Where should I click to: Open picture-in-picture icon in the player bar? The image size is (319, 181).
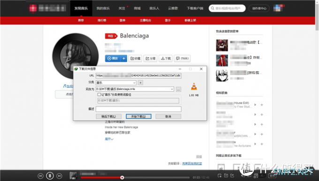[x=220, y=175]
